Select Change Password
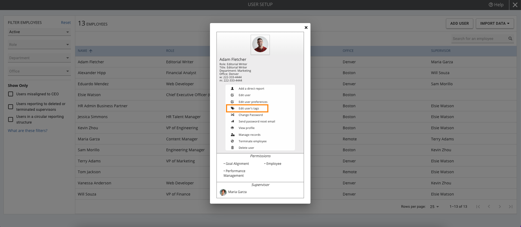 (x=250, y=115)
